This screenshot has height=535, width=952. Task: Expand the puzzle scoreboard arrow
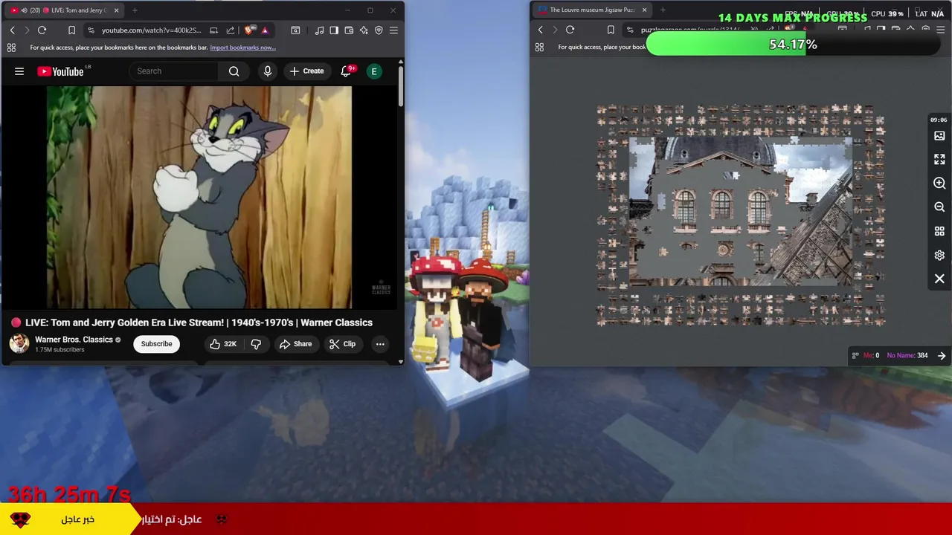tap(942, 355)
